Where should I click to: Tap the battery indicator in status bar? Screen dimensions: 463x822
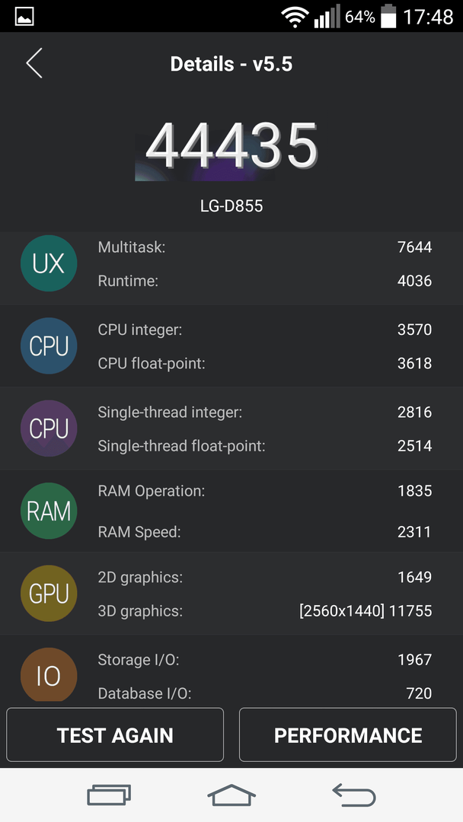388,16
